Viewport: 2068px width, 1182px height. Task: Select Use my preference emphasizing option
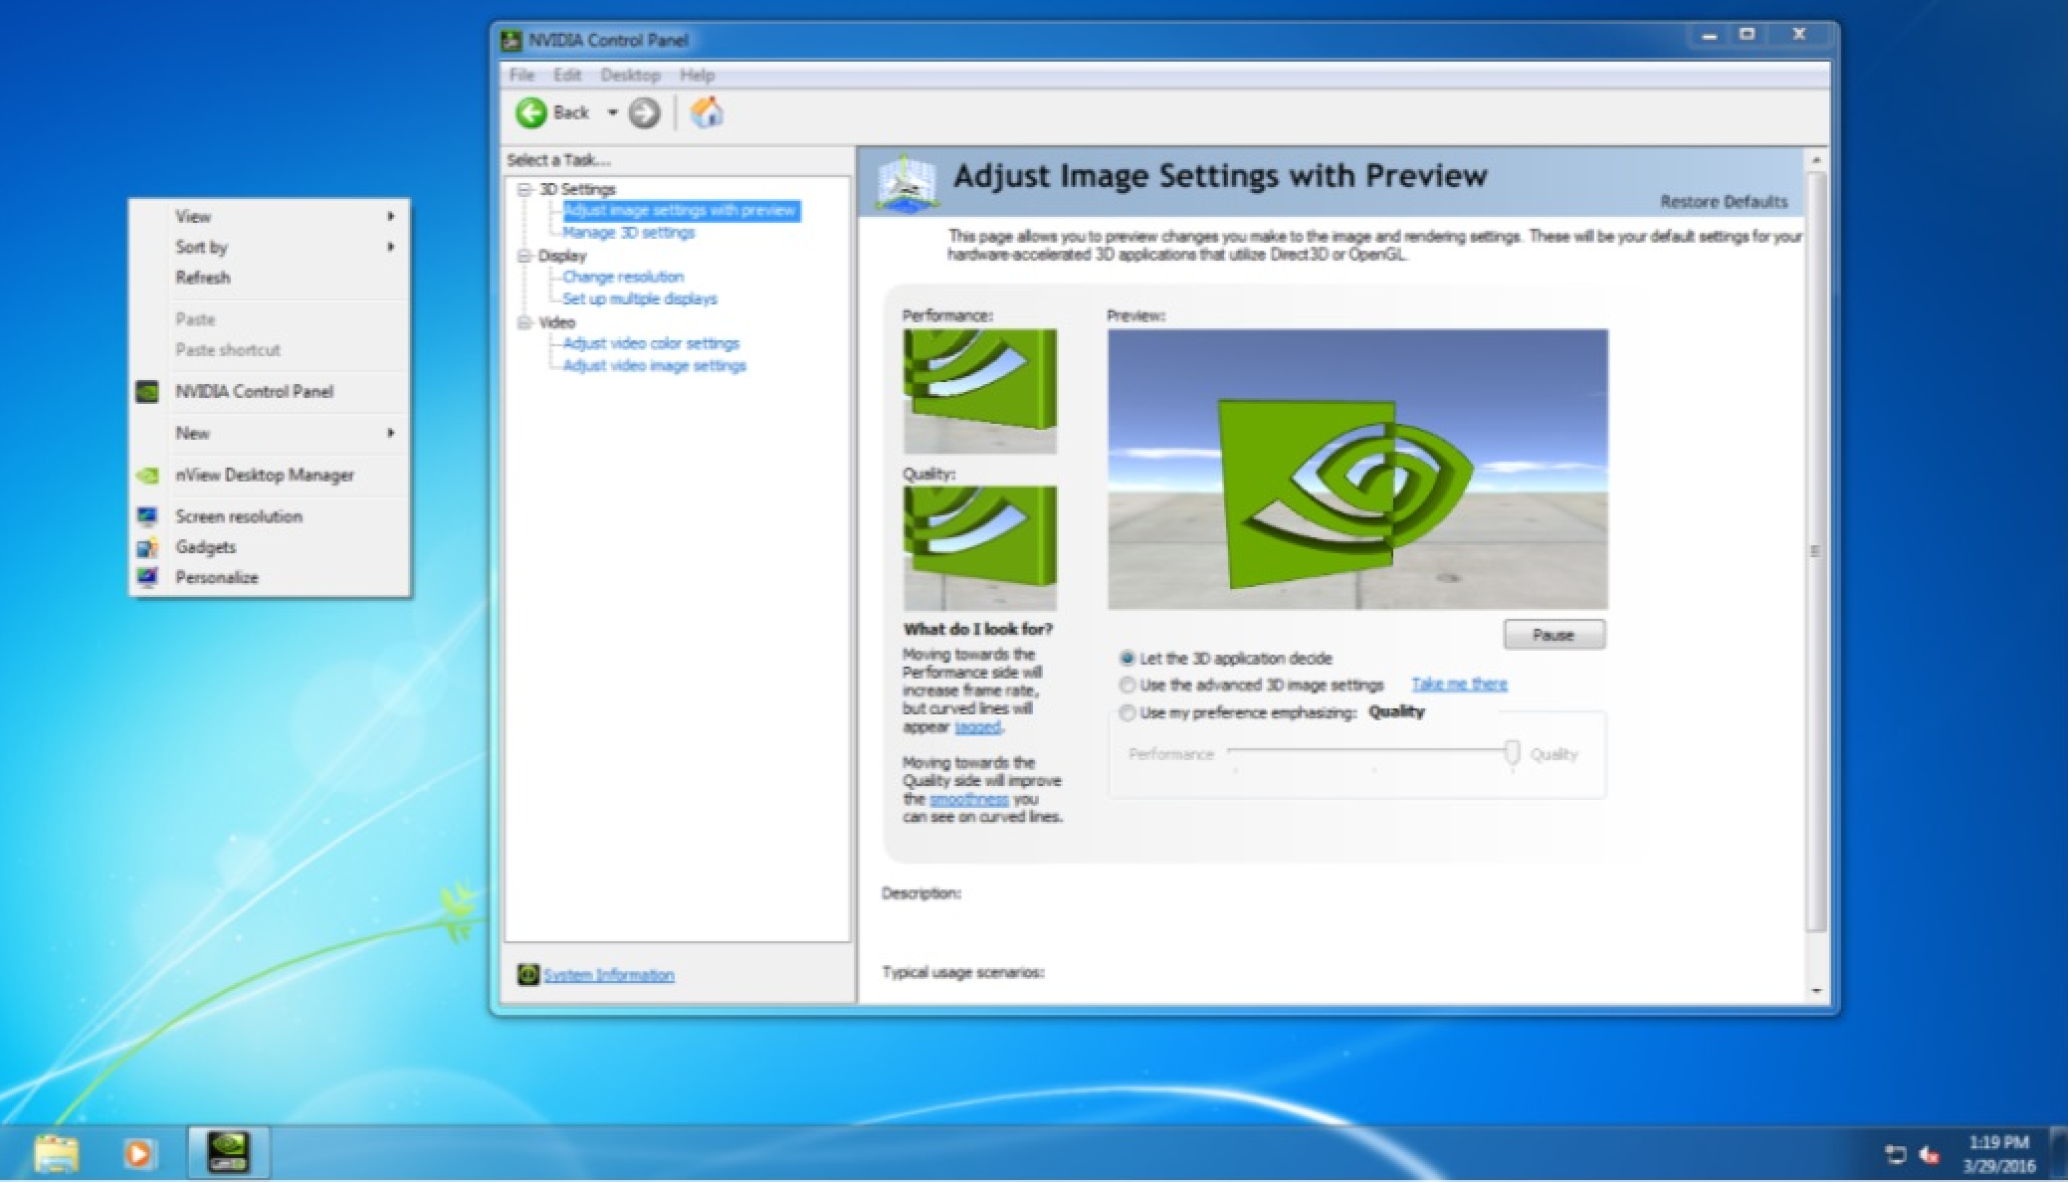pos(1128,712)
